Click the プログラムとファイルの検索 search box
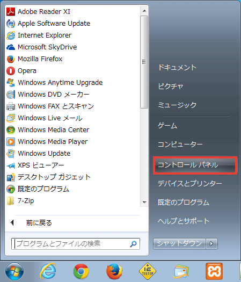241x282 pixels. pos(76,244)
